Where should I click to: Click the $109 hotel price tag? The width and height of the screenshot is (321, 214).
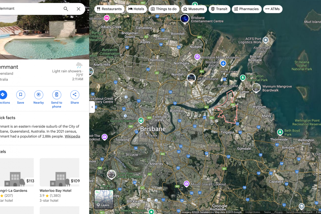tap(75, 181)
